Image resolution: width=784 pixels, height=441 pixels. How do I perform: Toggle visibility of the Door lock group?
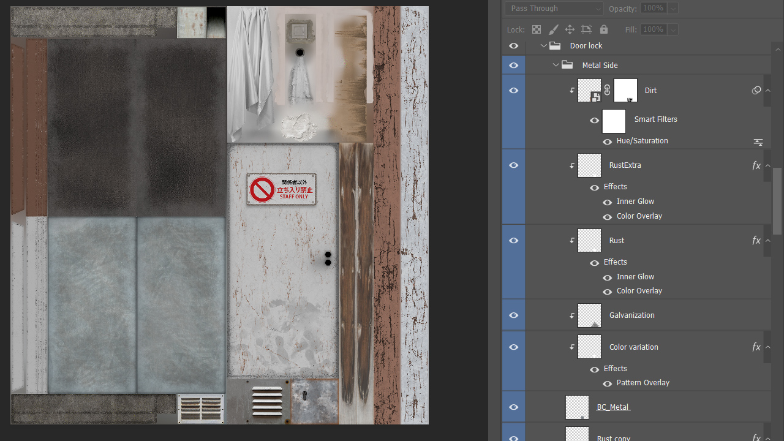click(x=513, y=46)
